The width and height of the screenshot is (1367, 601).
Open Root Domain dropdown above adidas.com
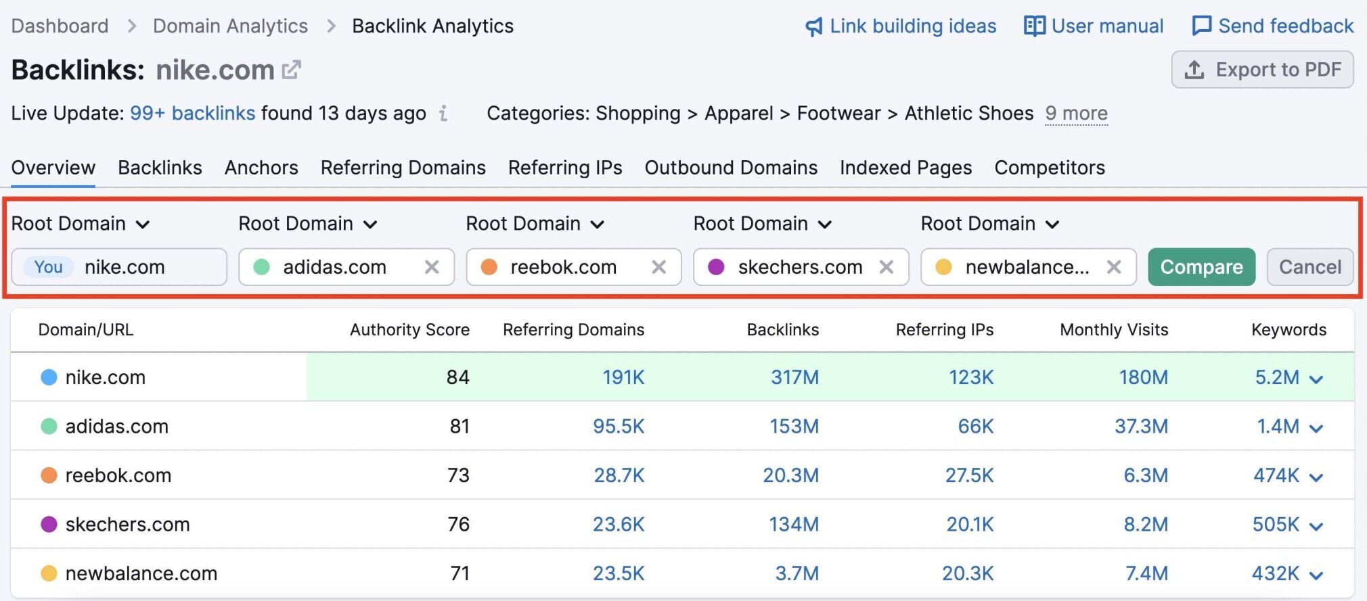click(308, 224)
